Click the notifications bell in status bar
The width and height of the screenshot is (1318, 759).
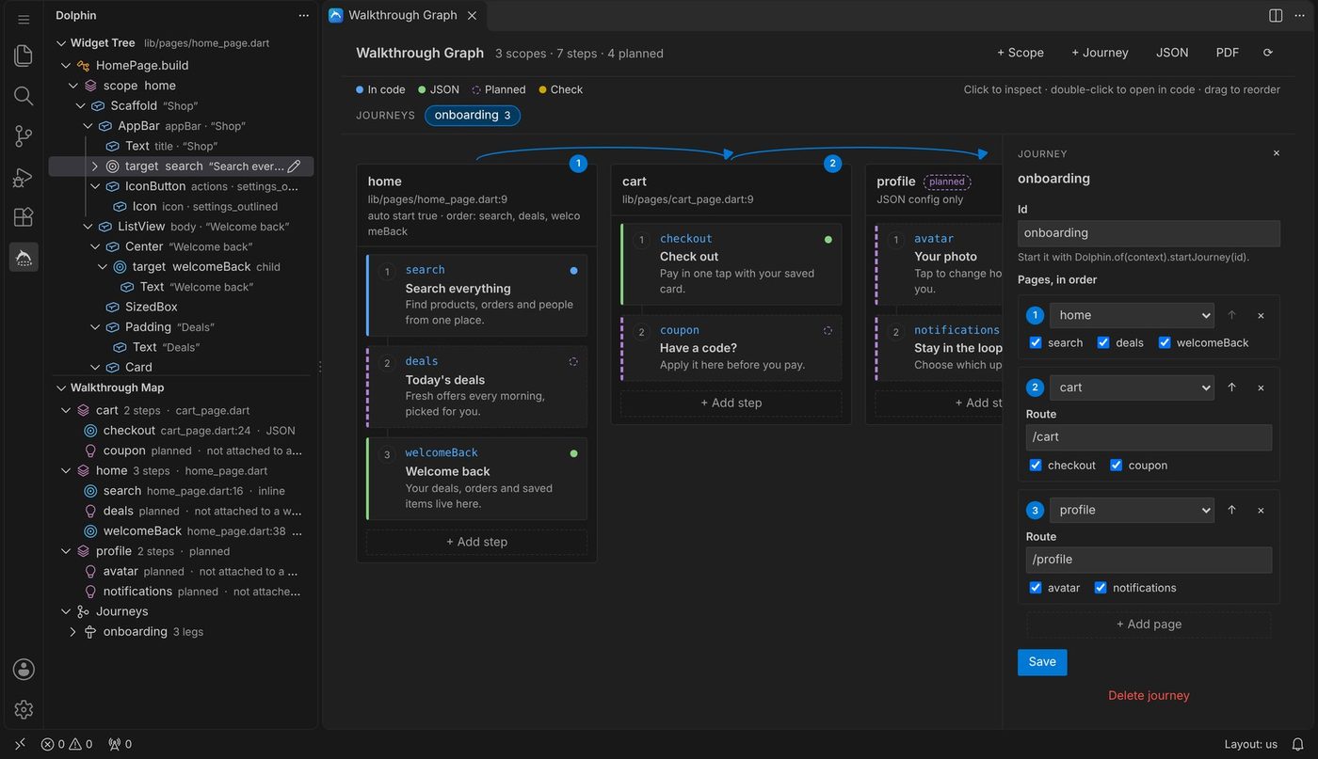[x=1297, y=744]
